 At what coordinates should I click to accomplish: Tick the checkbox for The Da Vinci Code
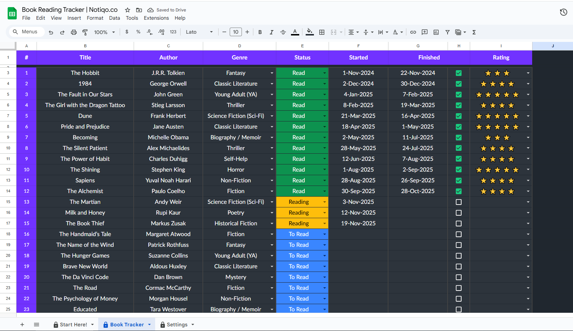(x=458, y=277)
